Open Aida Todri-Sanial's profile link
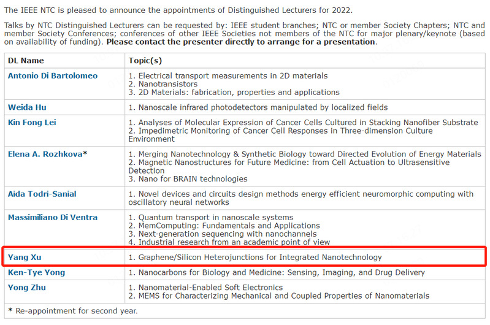 [42, 194]
